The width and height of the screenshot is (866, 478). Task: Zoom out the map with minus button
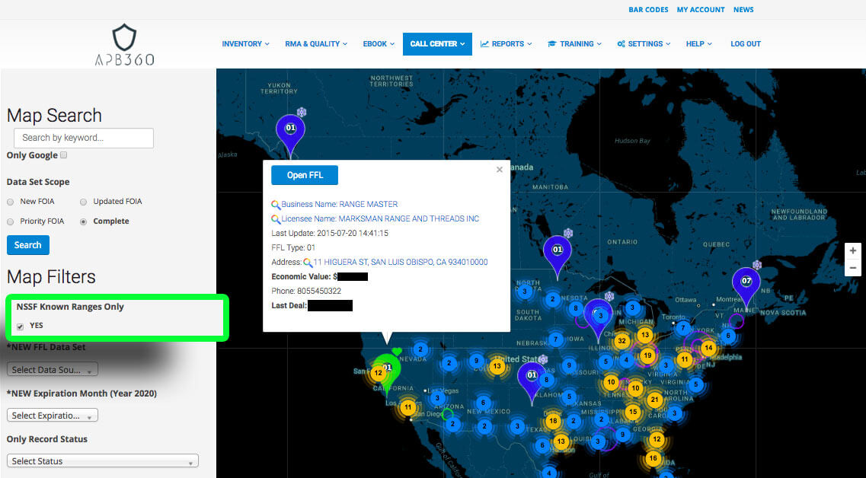[x=853, y=268]
